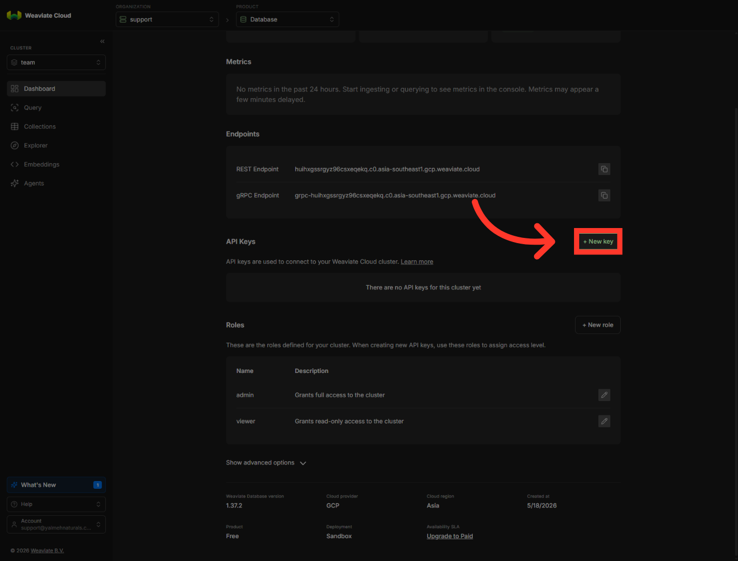Click the viewer role name
The width and height of the screenshot is (738, 561).
[x=246, y=421]
